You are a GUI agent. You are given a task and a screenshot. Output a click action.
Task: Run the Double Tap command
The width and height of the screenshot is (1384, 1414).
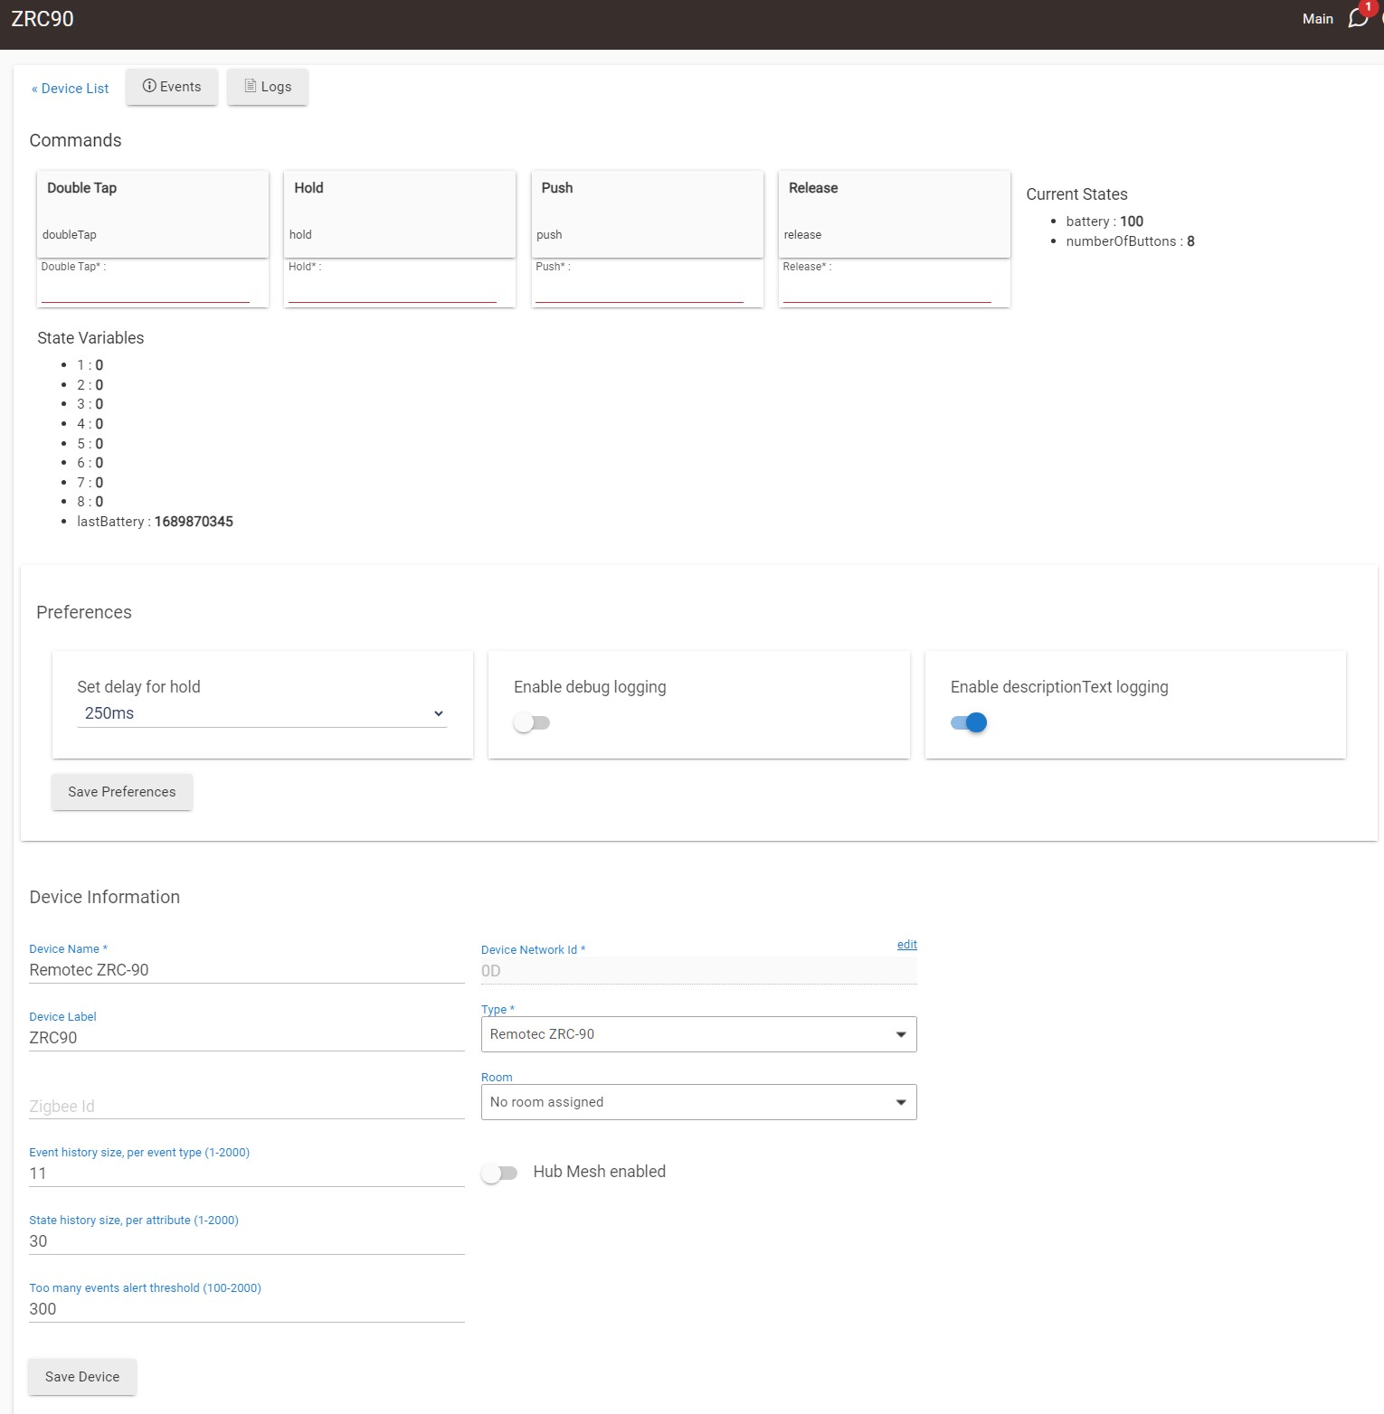pyautogui.click(x=152, y=213)
